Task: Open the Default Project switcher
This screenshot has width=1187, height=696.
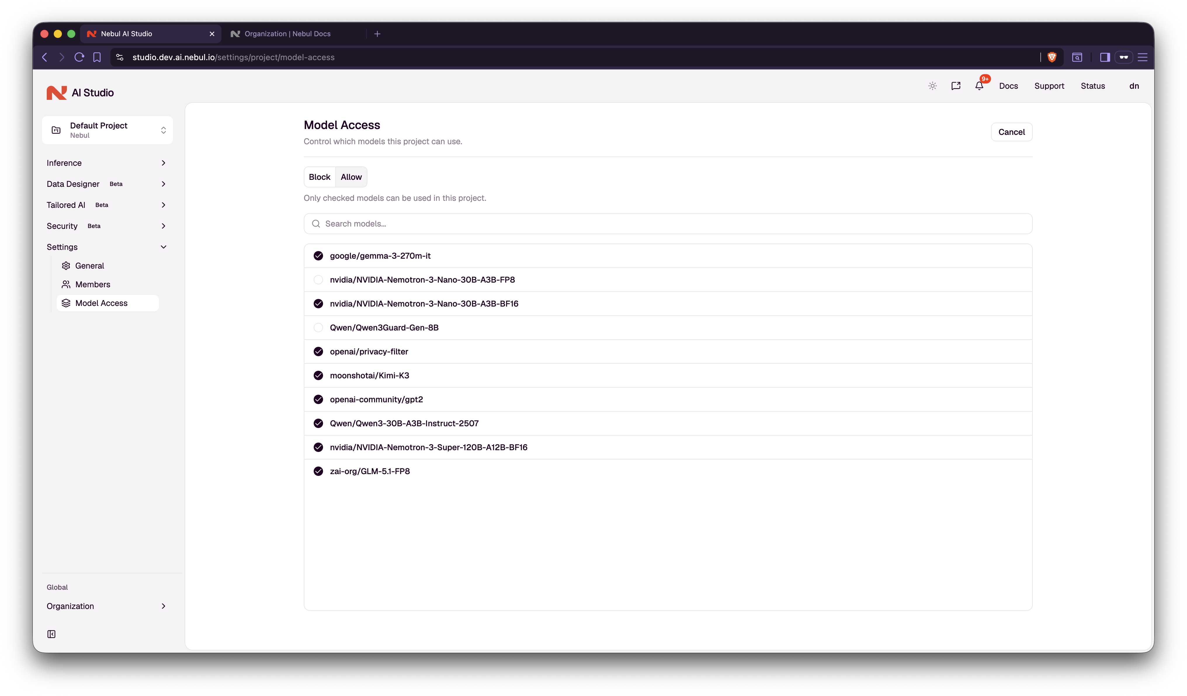Action: point(107,130)
